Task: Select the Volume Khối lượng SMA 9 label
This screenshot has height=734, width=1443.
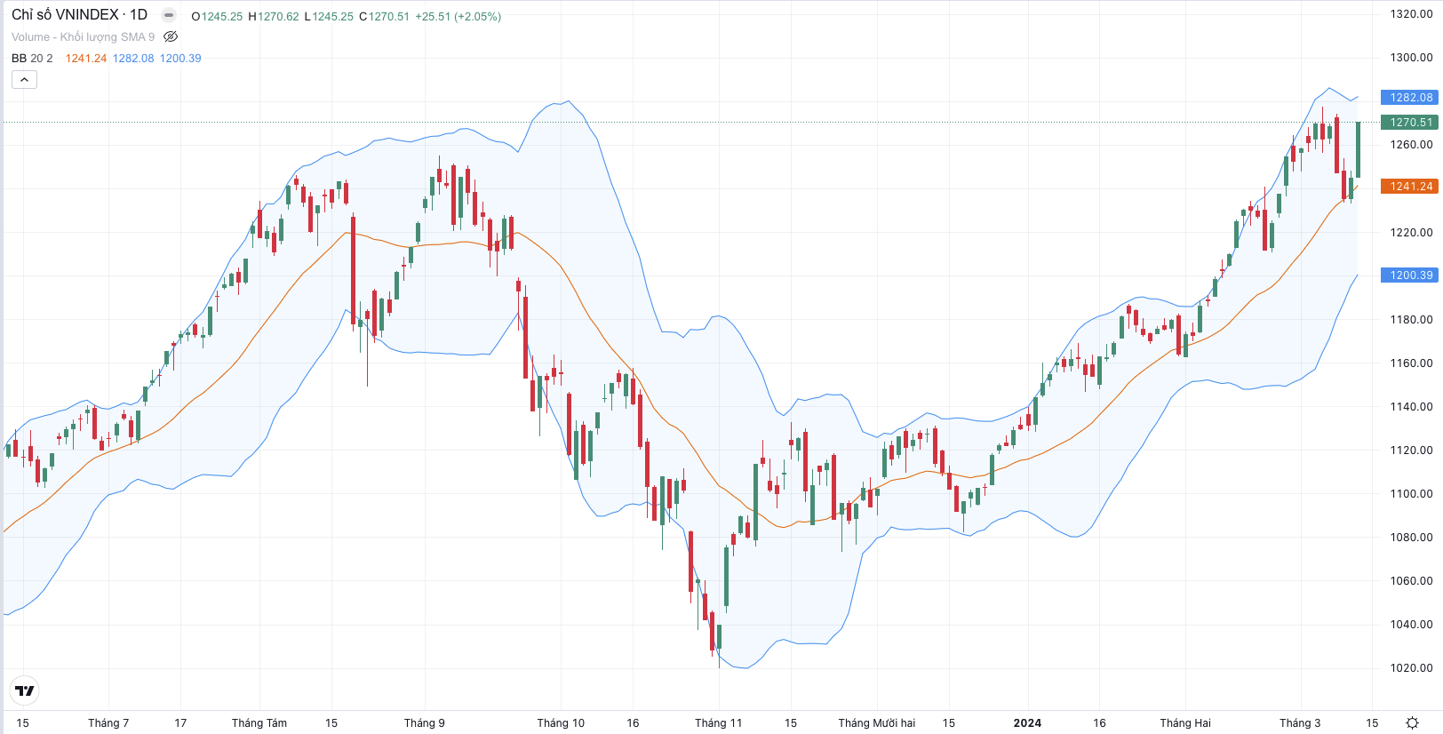Action: [x=83, y=36]
